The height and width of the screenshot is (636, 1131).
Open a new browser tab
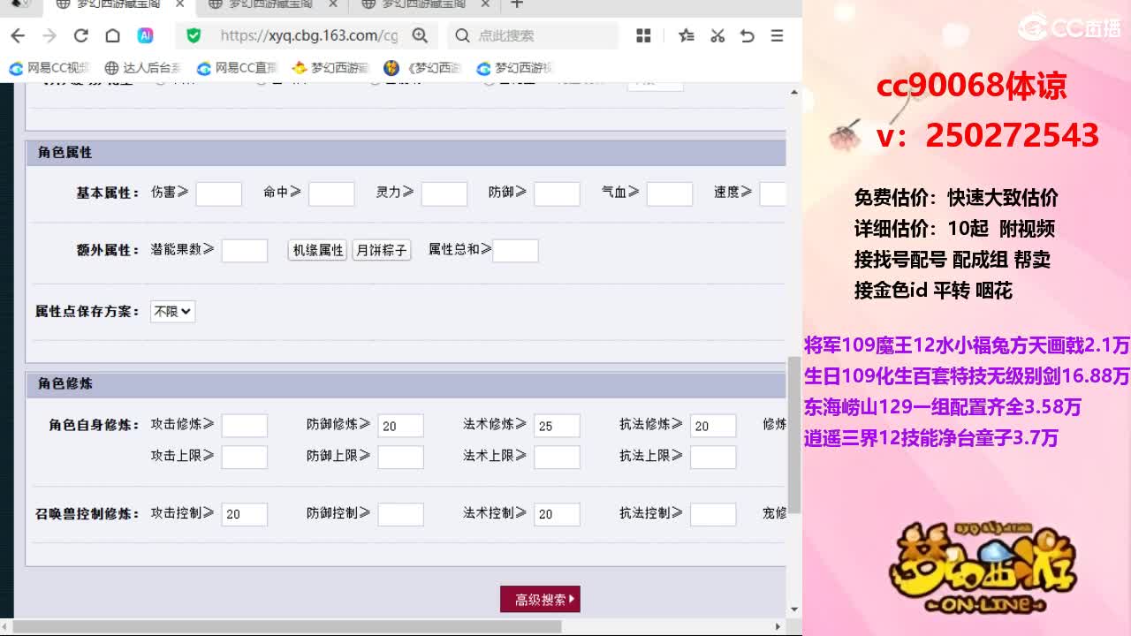point(517,4)
